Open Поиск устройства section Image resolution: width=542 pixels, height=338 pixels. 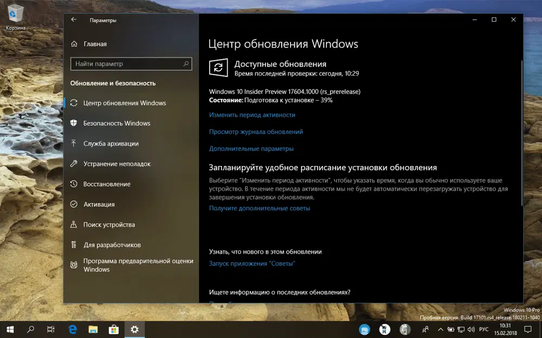[131, 224]
